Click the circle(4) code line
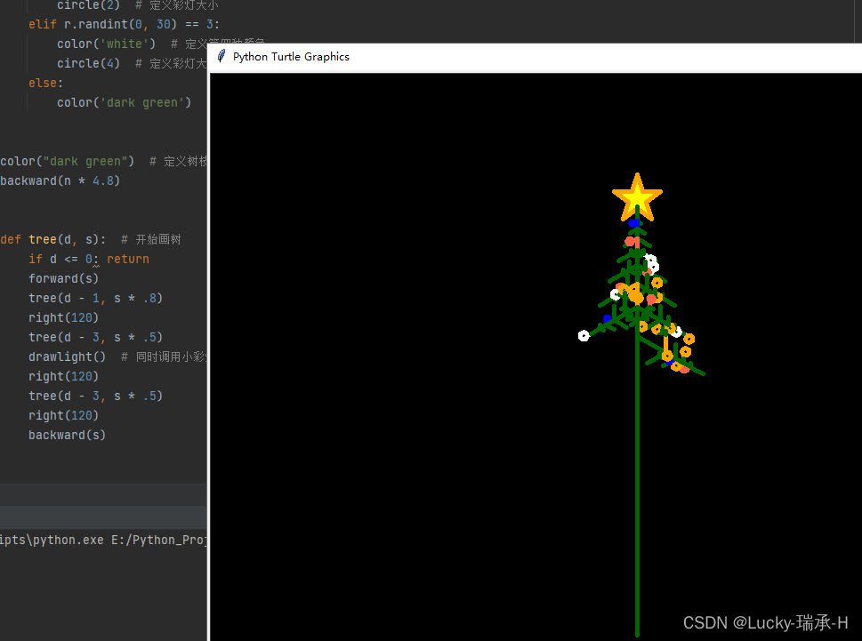The width and height of the screenshot is (862, 641). tap(88, 64)
